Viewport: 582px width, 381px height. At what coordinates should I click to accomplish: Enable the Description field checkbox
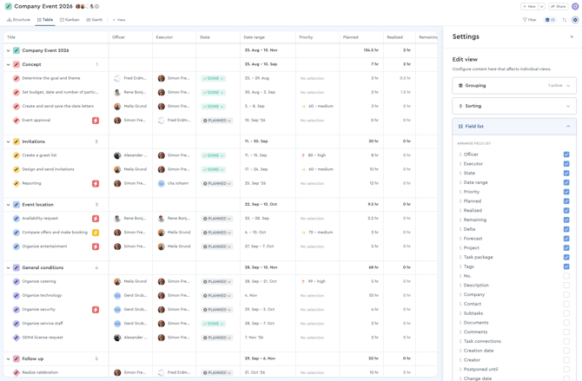coord(566,286)
